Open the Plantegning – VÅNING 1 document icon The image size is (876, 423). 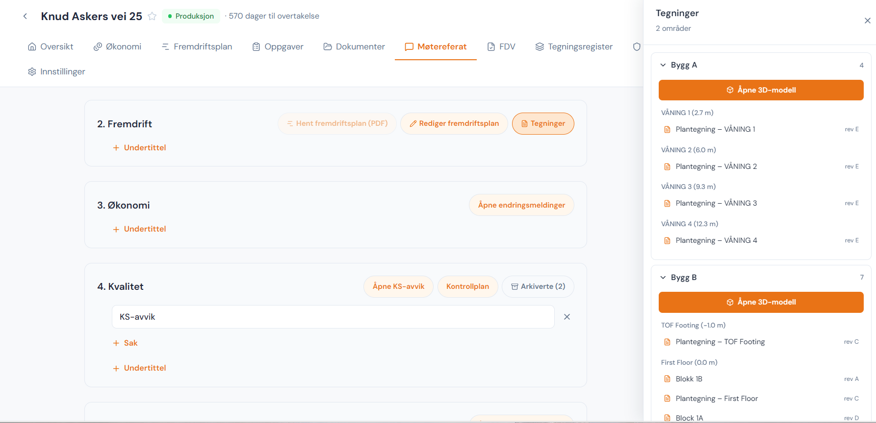[667, 129]
